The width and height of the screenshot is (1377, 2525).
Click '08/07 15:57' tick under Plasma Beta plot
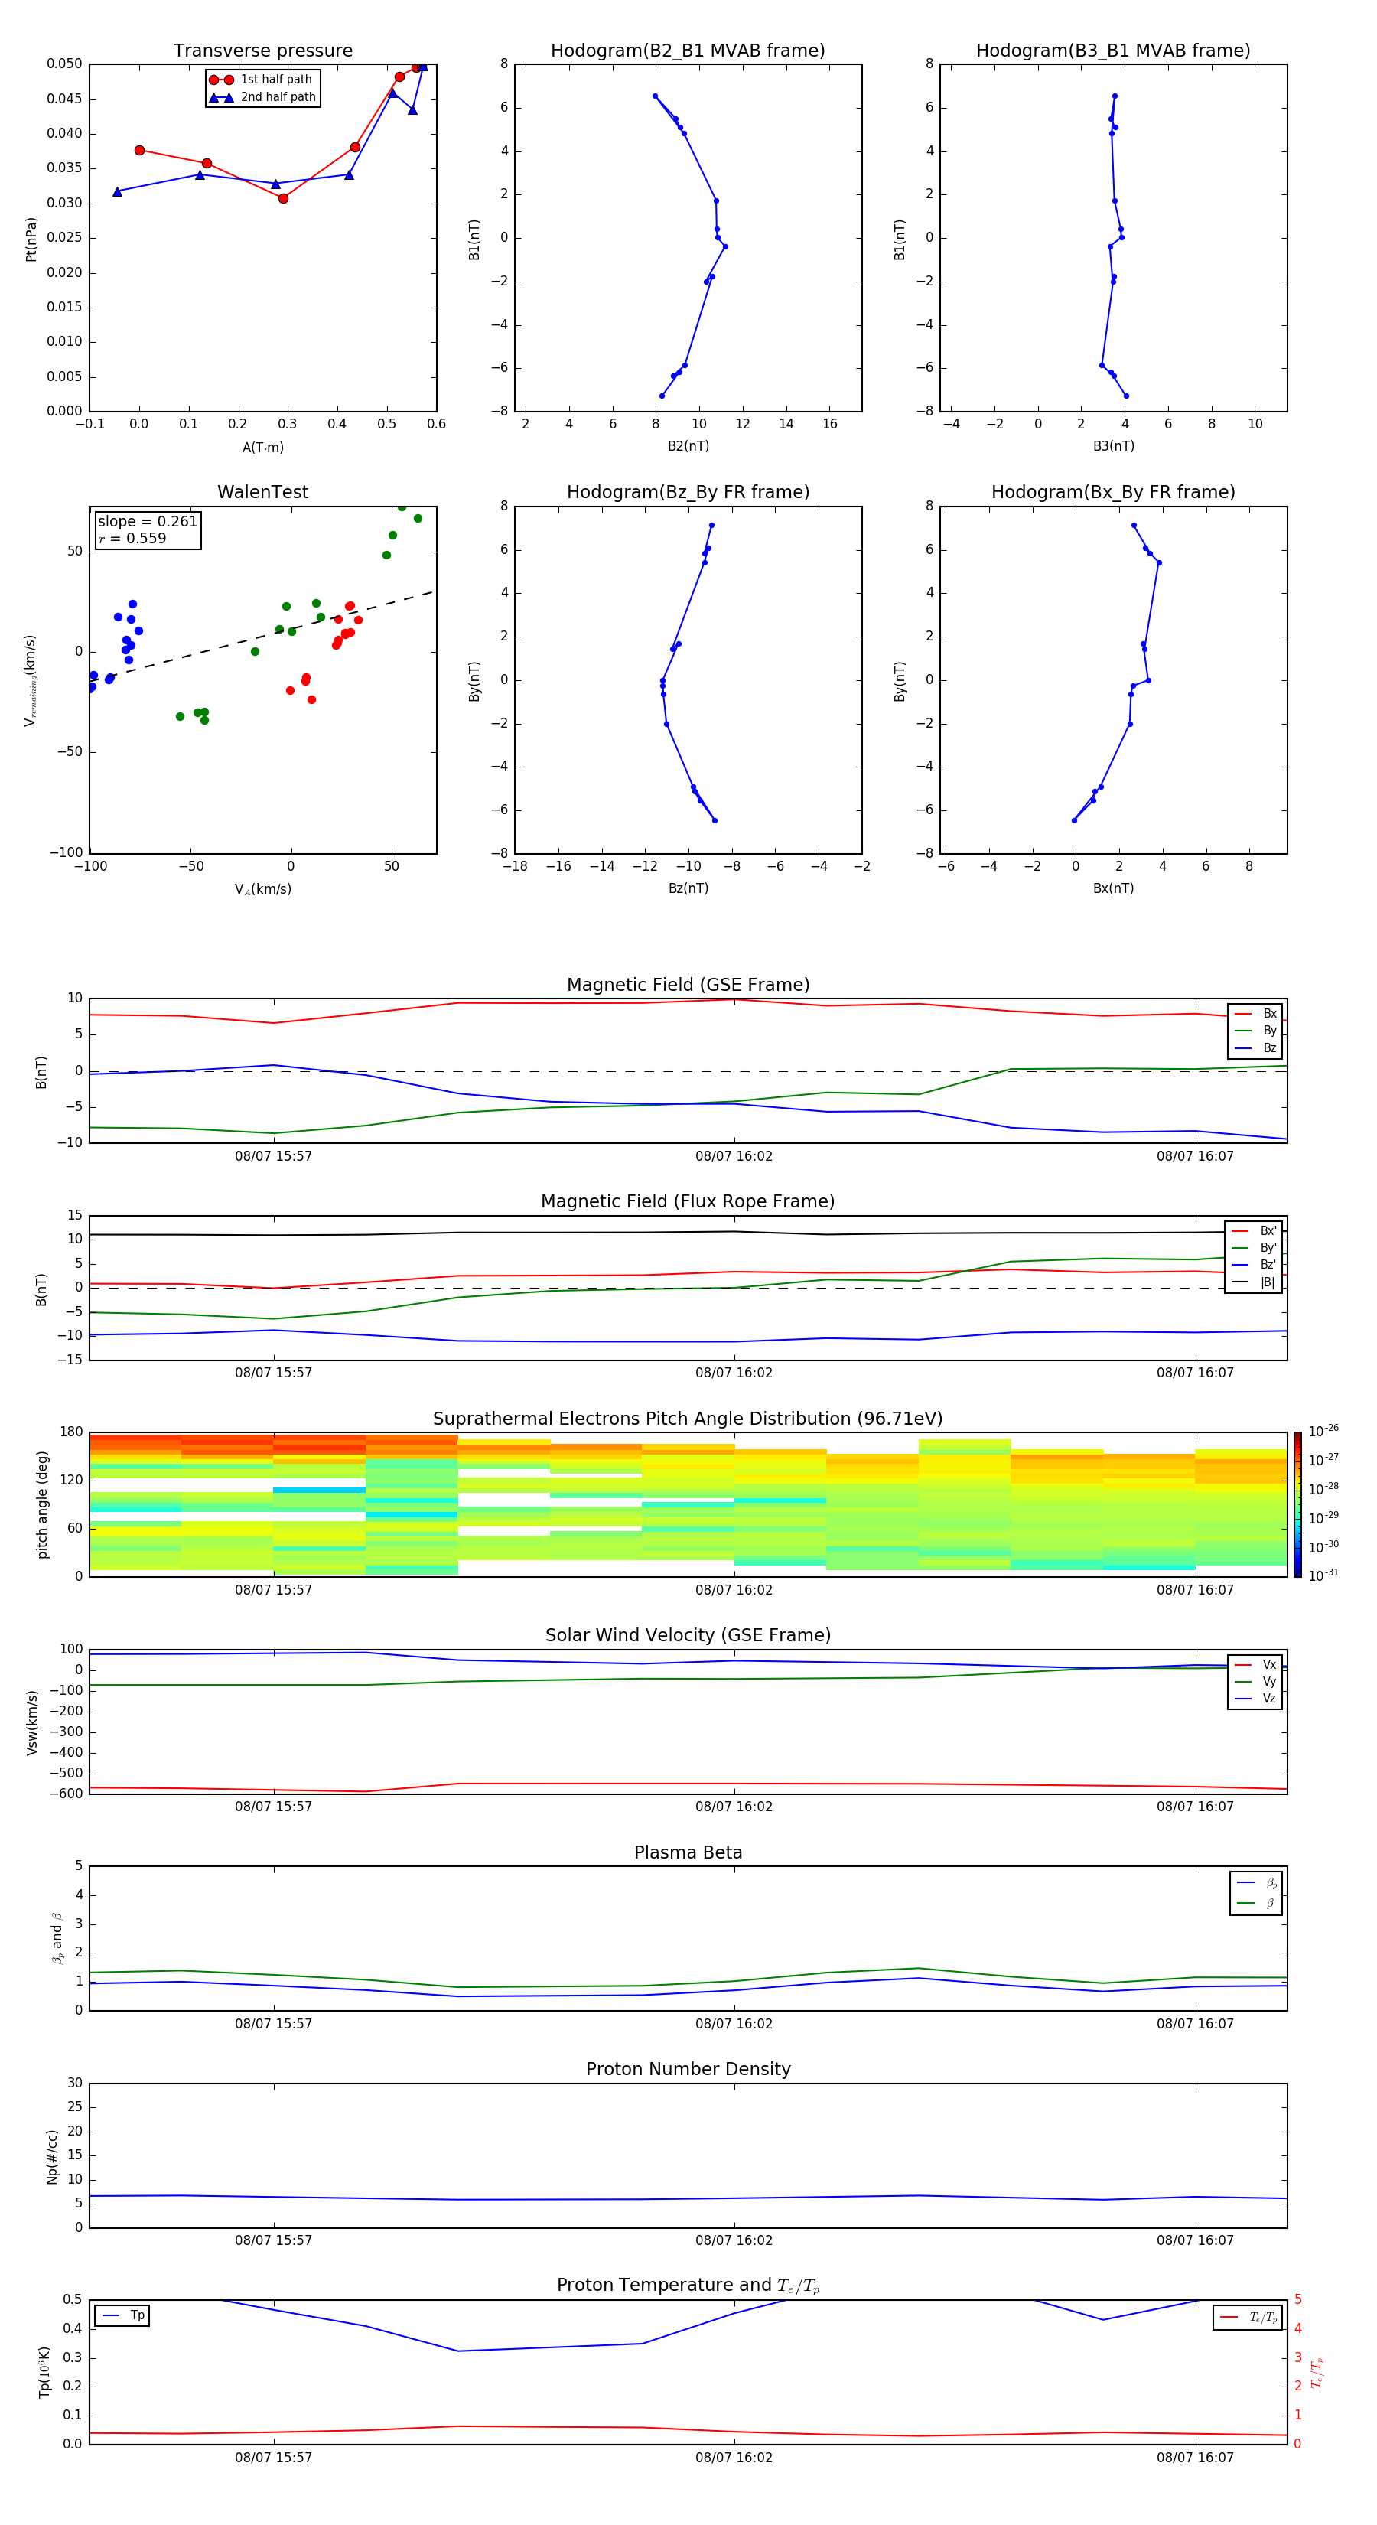pyautogui.click(x=273, y=2024)
